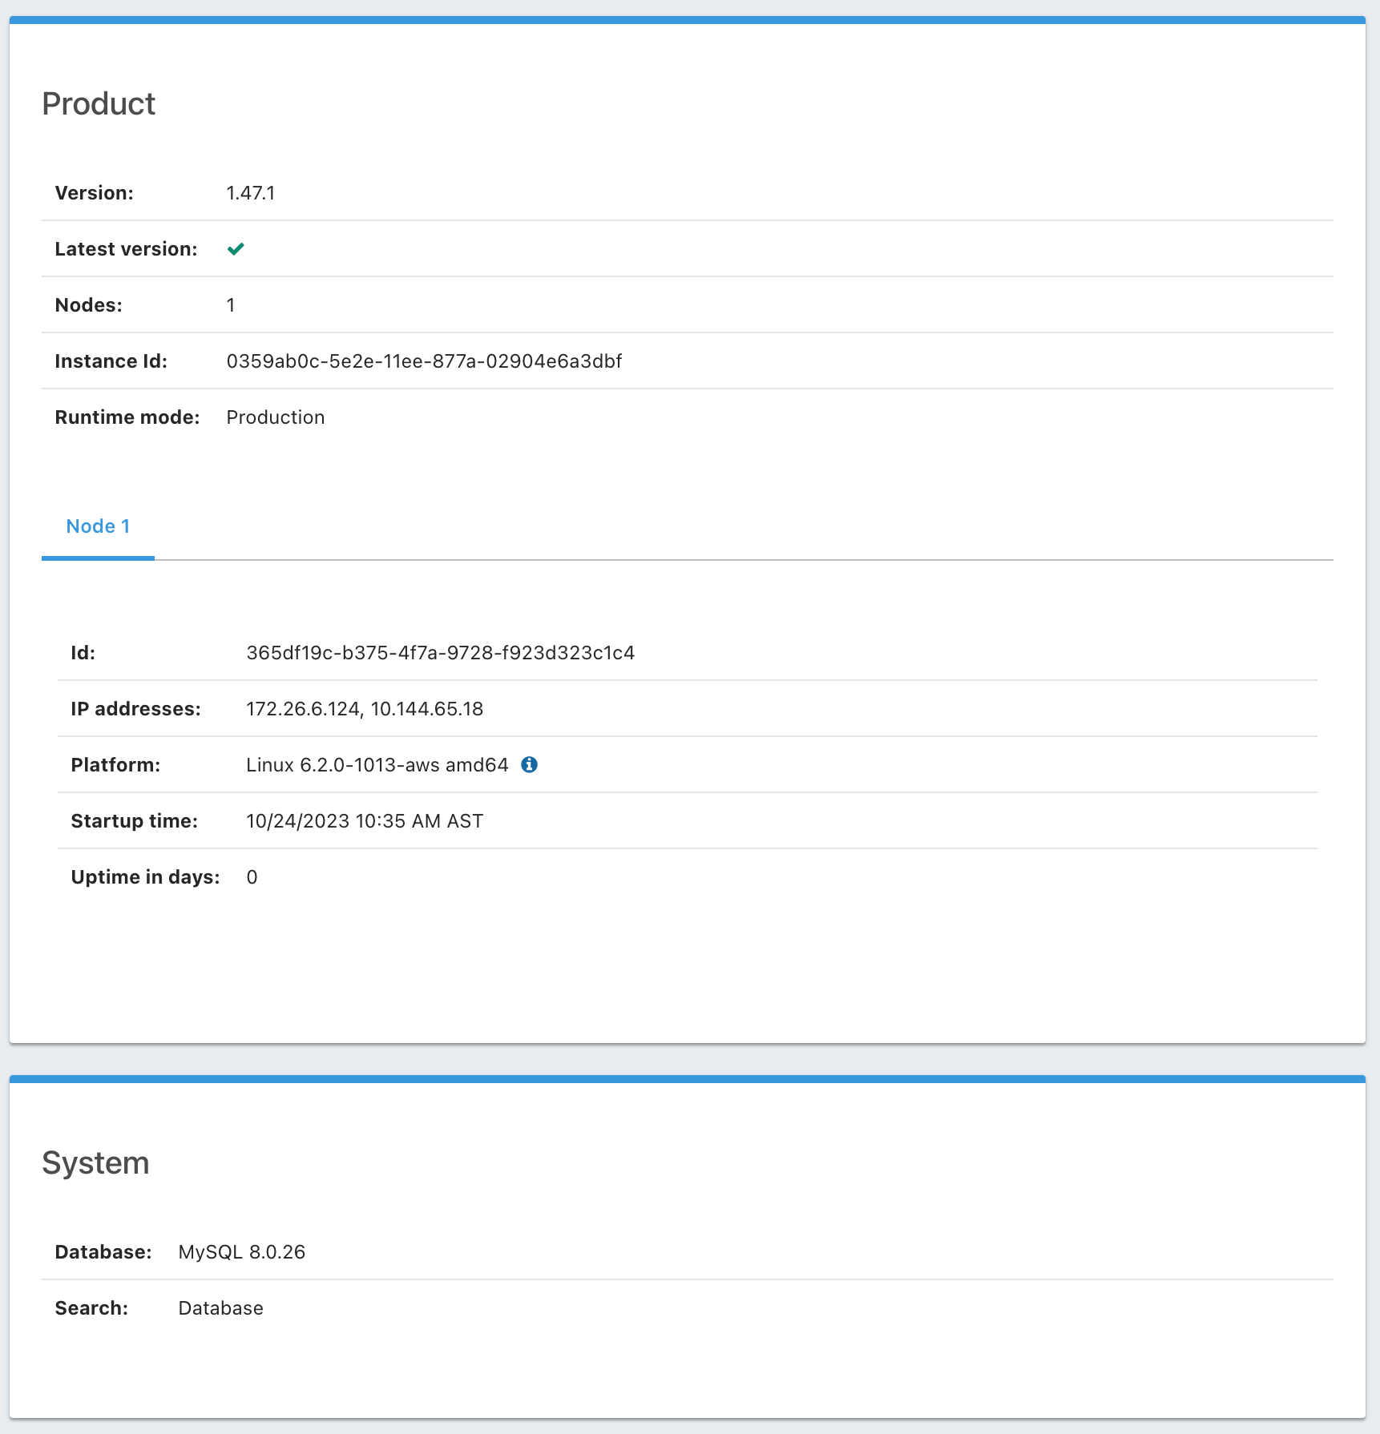Click the Linux platform version text

click(x=377, y=765)
